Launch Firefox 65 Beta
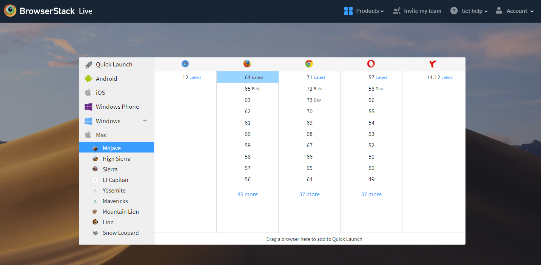The width and height of the screenshot is (541, 265). pyautogui.click(x=248, y=89)
